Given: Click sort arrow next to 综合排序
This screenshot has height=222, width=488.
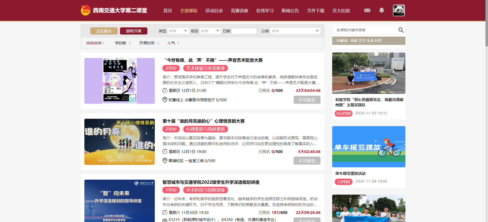Looking at the screenshot, I should [x=103, y=43].
